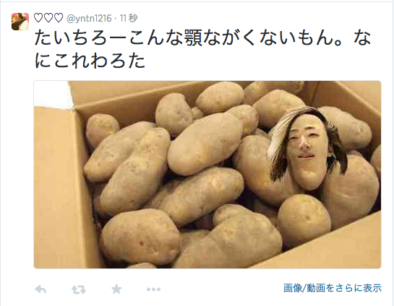This screenshot has height=306, width=394.
Task: Favorite the tweet with the star icon
Action: 116,289
